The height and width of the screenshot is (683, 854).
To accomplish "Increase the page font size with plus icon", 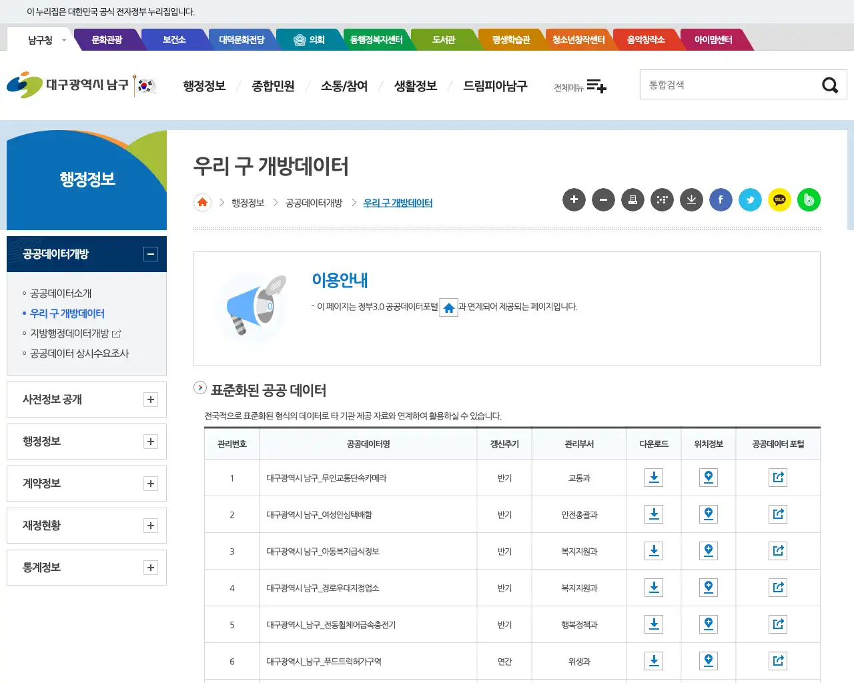I will pos(574,199).
